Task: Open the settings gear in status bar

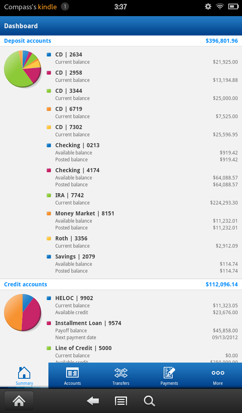Action: pos(208,6)
